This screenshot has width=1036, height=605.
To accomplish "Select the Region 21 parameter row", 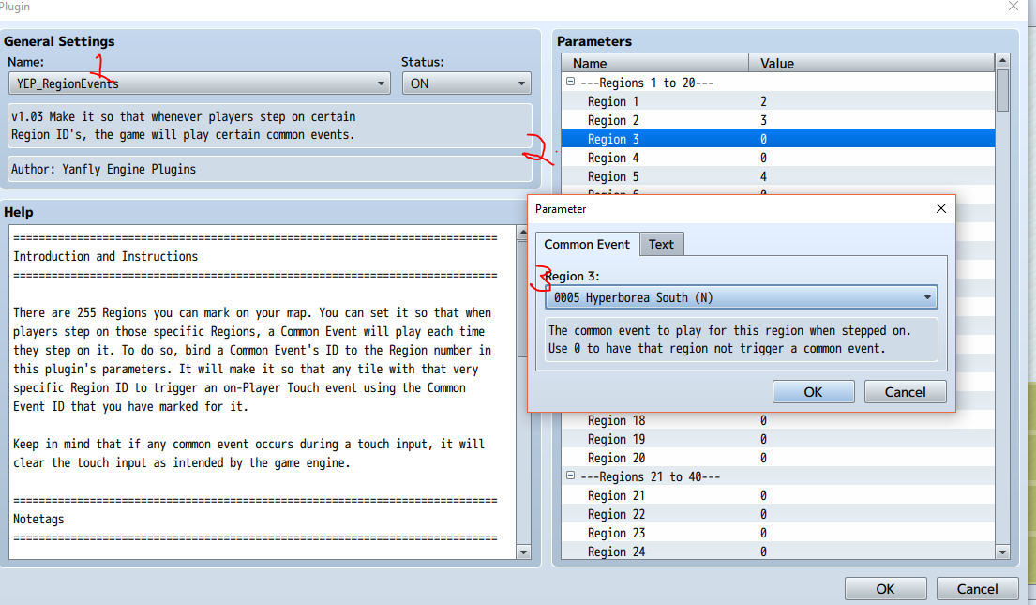I will click(656, 495).
